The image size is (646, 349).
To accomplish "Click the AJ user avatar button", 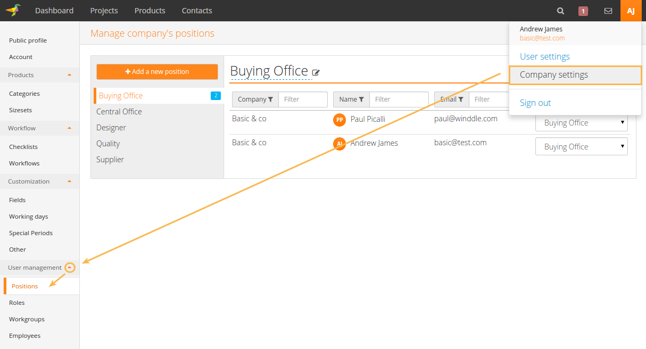I will [x=631, y=11].
